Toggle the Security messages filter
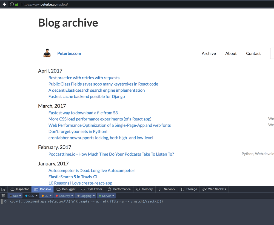Image resolution: width=274 pixels, height=225 pixels. pos(64,195)
